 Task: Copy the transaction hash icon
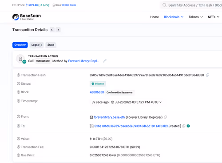(208, 75)
